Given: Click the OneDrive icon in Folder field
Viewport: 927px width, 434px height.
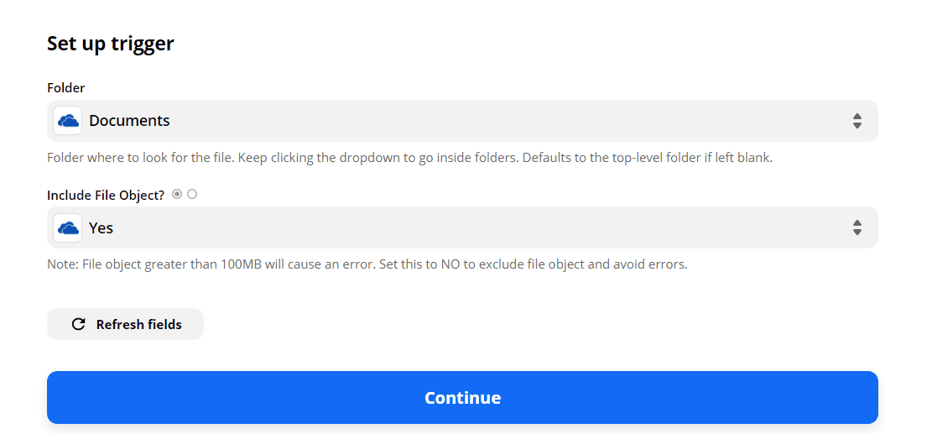Looking at the screenshot, I should pos(67,121).
